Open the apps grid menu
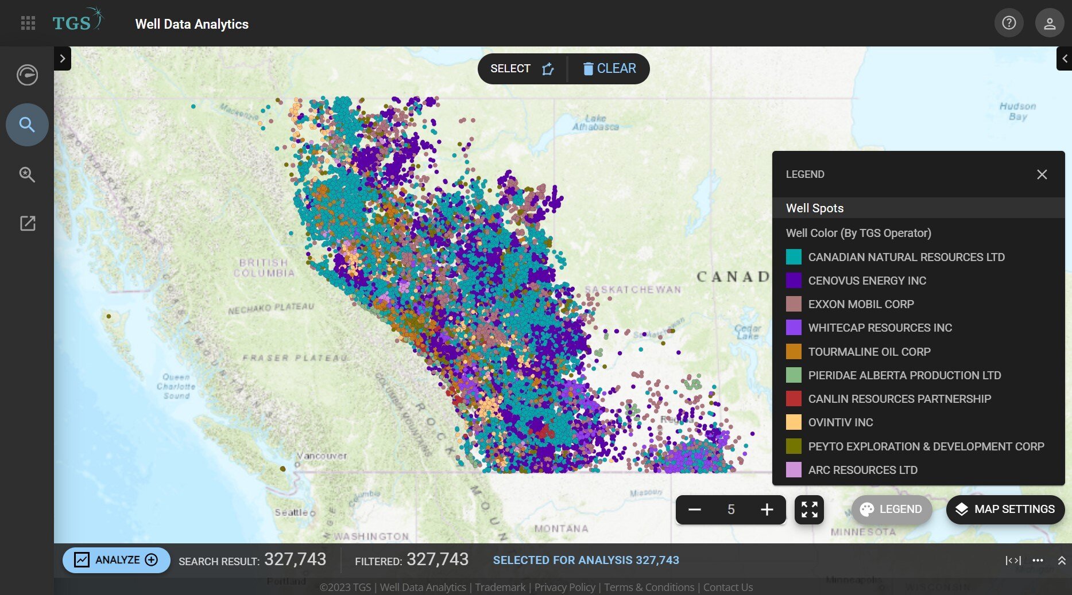The width and height of the screenshot is (1072, 595). pyautogui.click(x=28, y=23)
